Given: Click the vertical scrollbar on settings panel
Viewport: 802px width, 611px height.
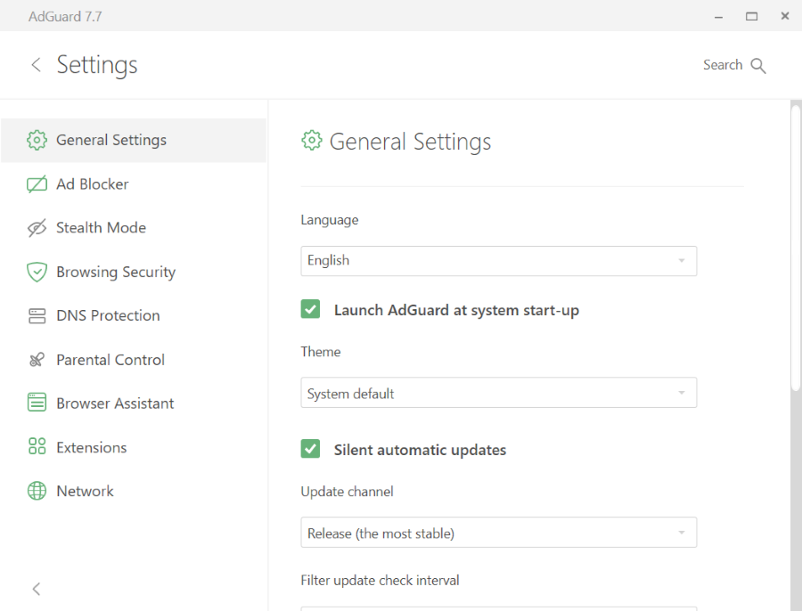Looking at the screenshot, I should pos(796,249).
